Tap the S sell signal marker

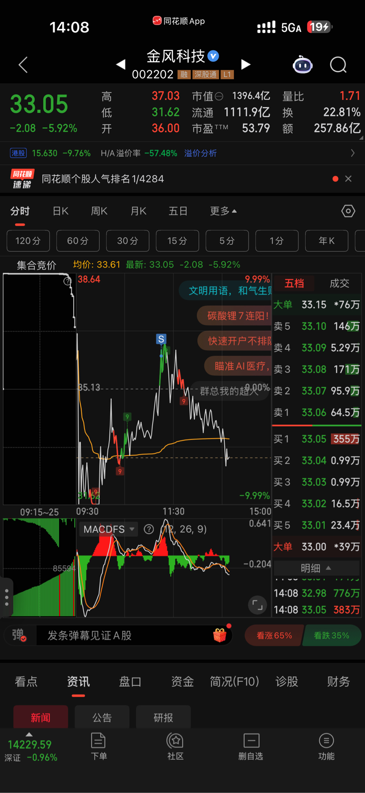(161, 339)
